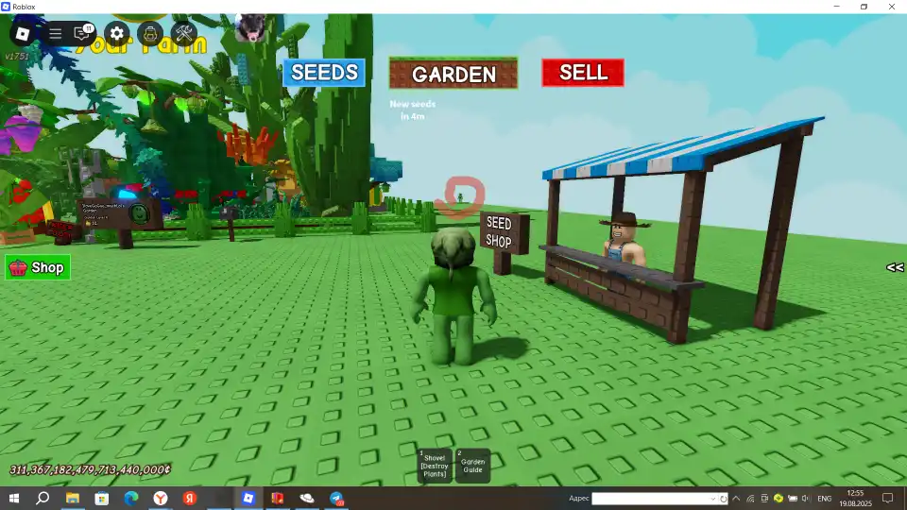Teleport to GARDEN area
Image resolution: width=907 pixels, height=510 pixels.
tap(453, 74)
